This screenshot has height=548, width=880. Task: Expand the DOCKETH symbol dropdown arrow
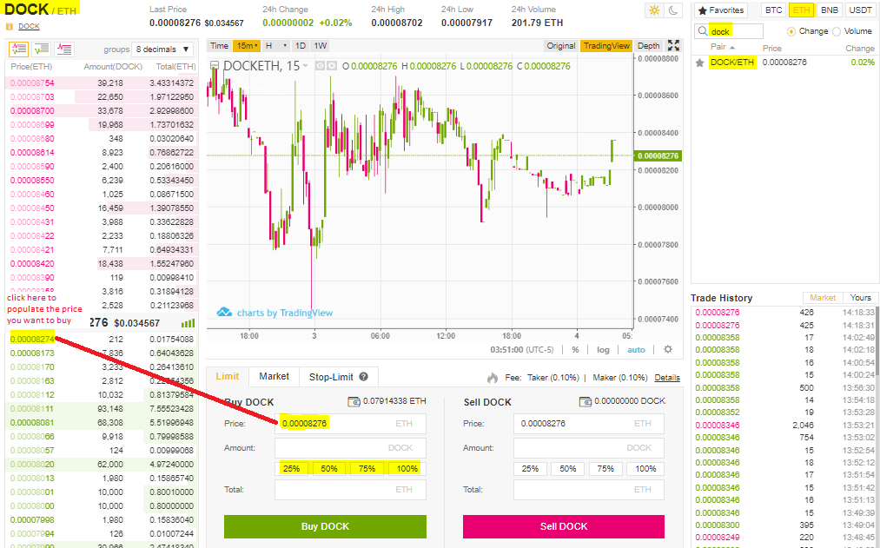point(306,66)
